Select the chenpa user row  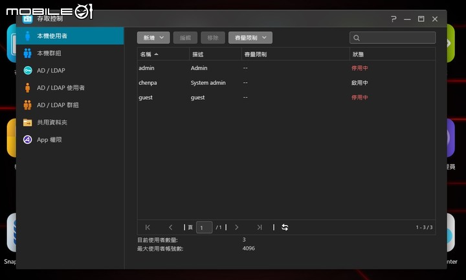tap(287, 83)
